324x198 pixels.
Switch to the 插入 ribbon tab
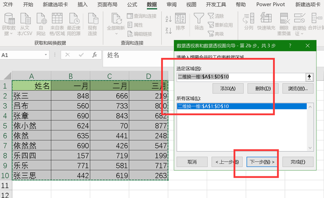pyautogui.click(x=83, y=5)
